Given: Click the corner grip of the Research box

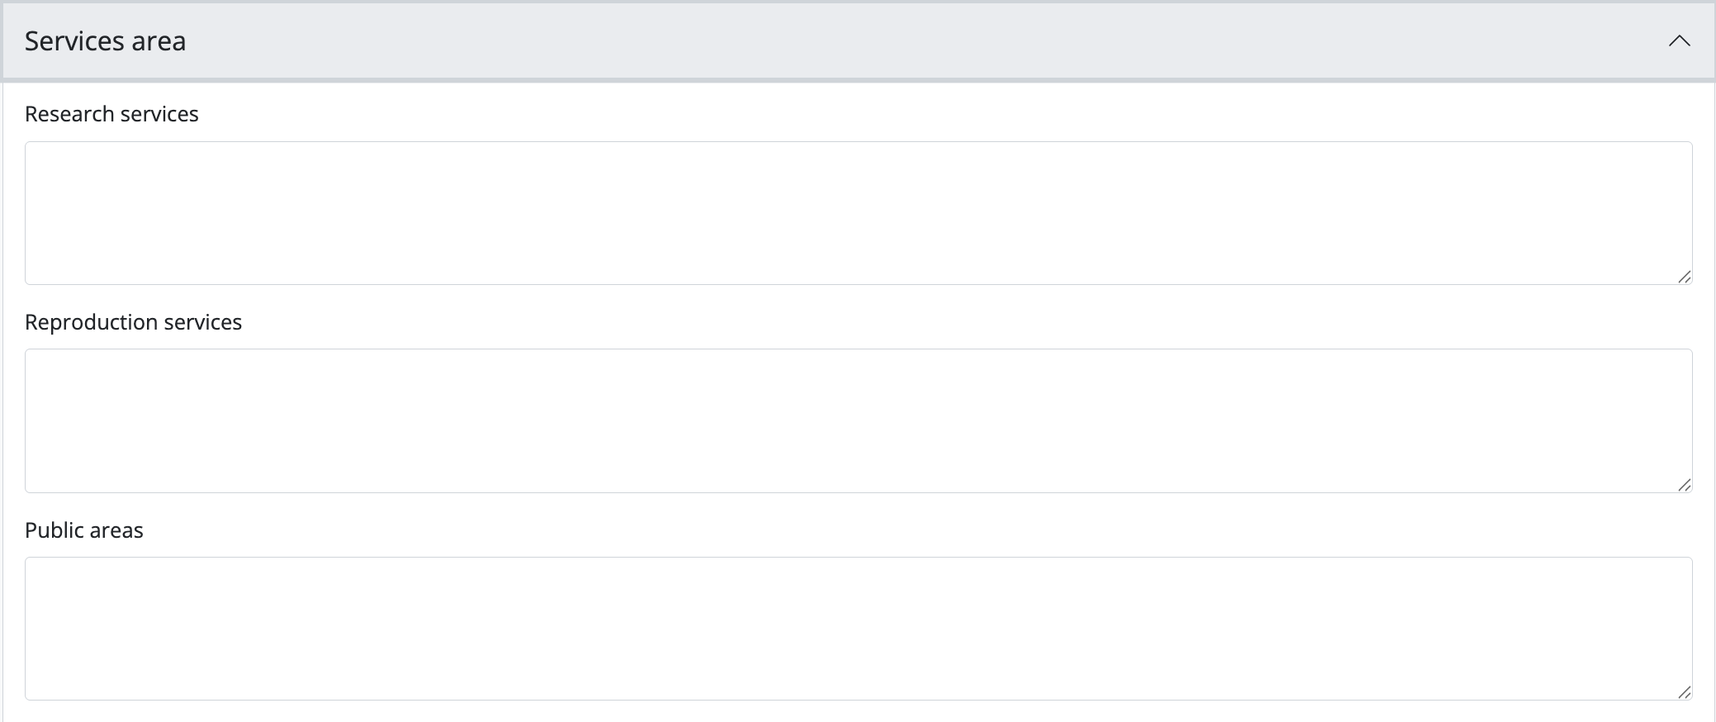Looking at the screenshot, I should [x=1685, y=278].
